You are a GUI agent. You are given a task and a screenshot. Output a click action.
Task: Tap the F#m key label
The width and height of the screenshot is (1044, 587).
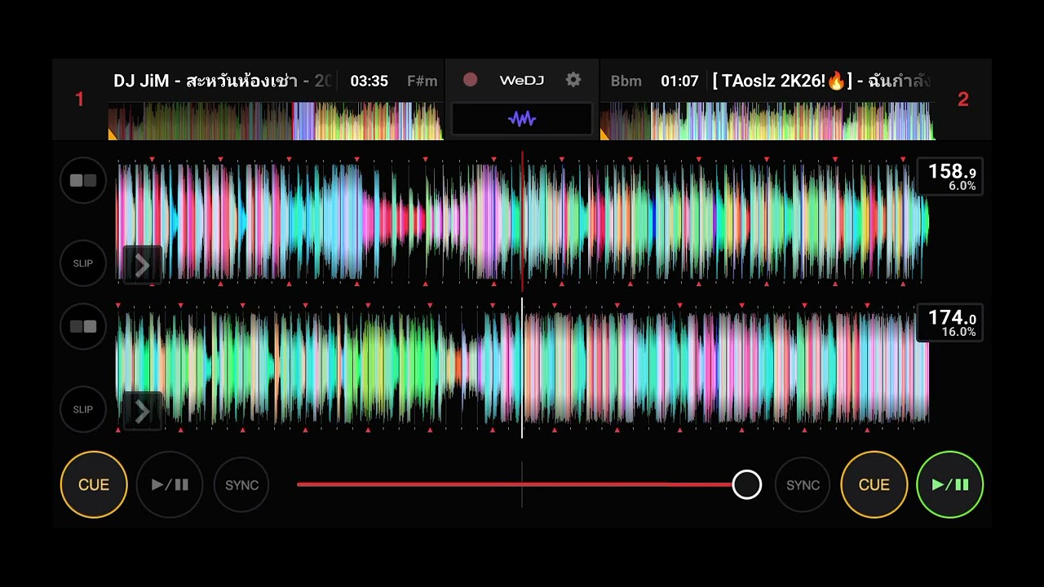(422, 81)
